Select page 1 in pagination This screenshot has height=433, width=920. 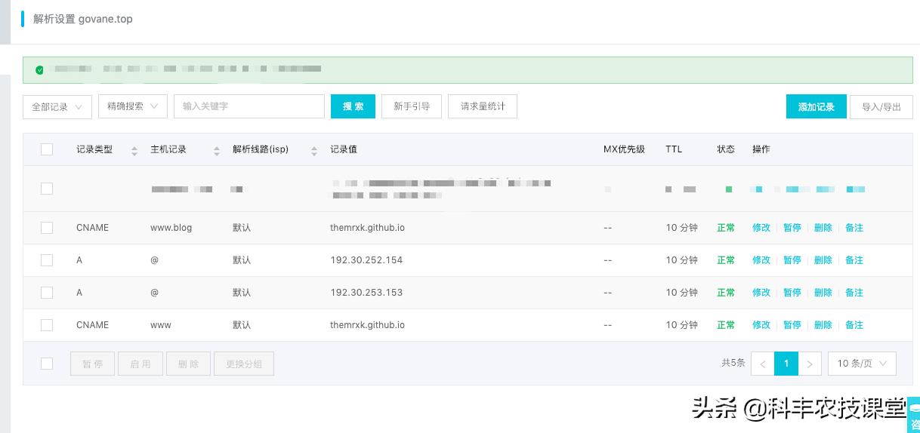click(786, 364)
